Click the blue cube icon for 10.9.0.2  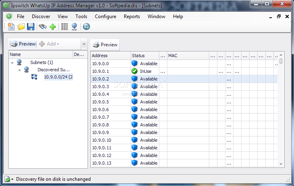tap(134, 79)
